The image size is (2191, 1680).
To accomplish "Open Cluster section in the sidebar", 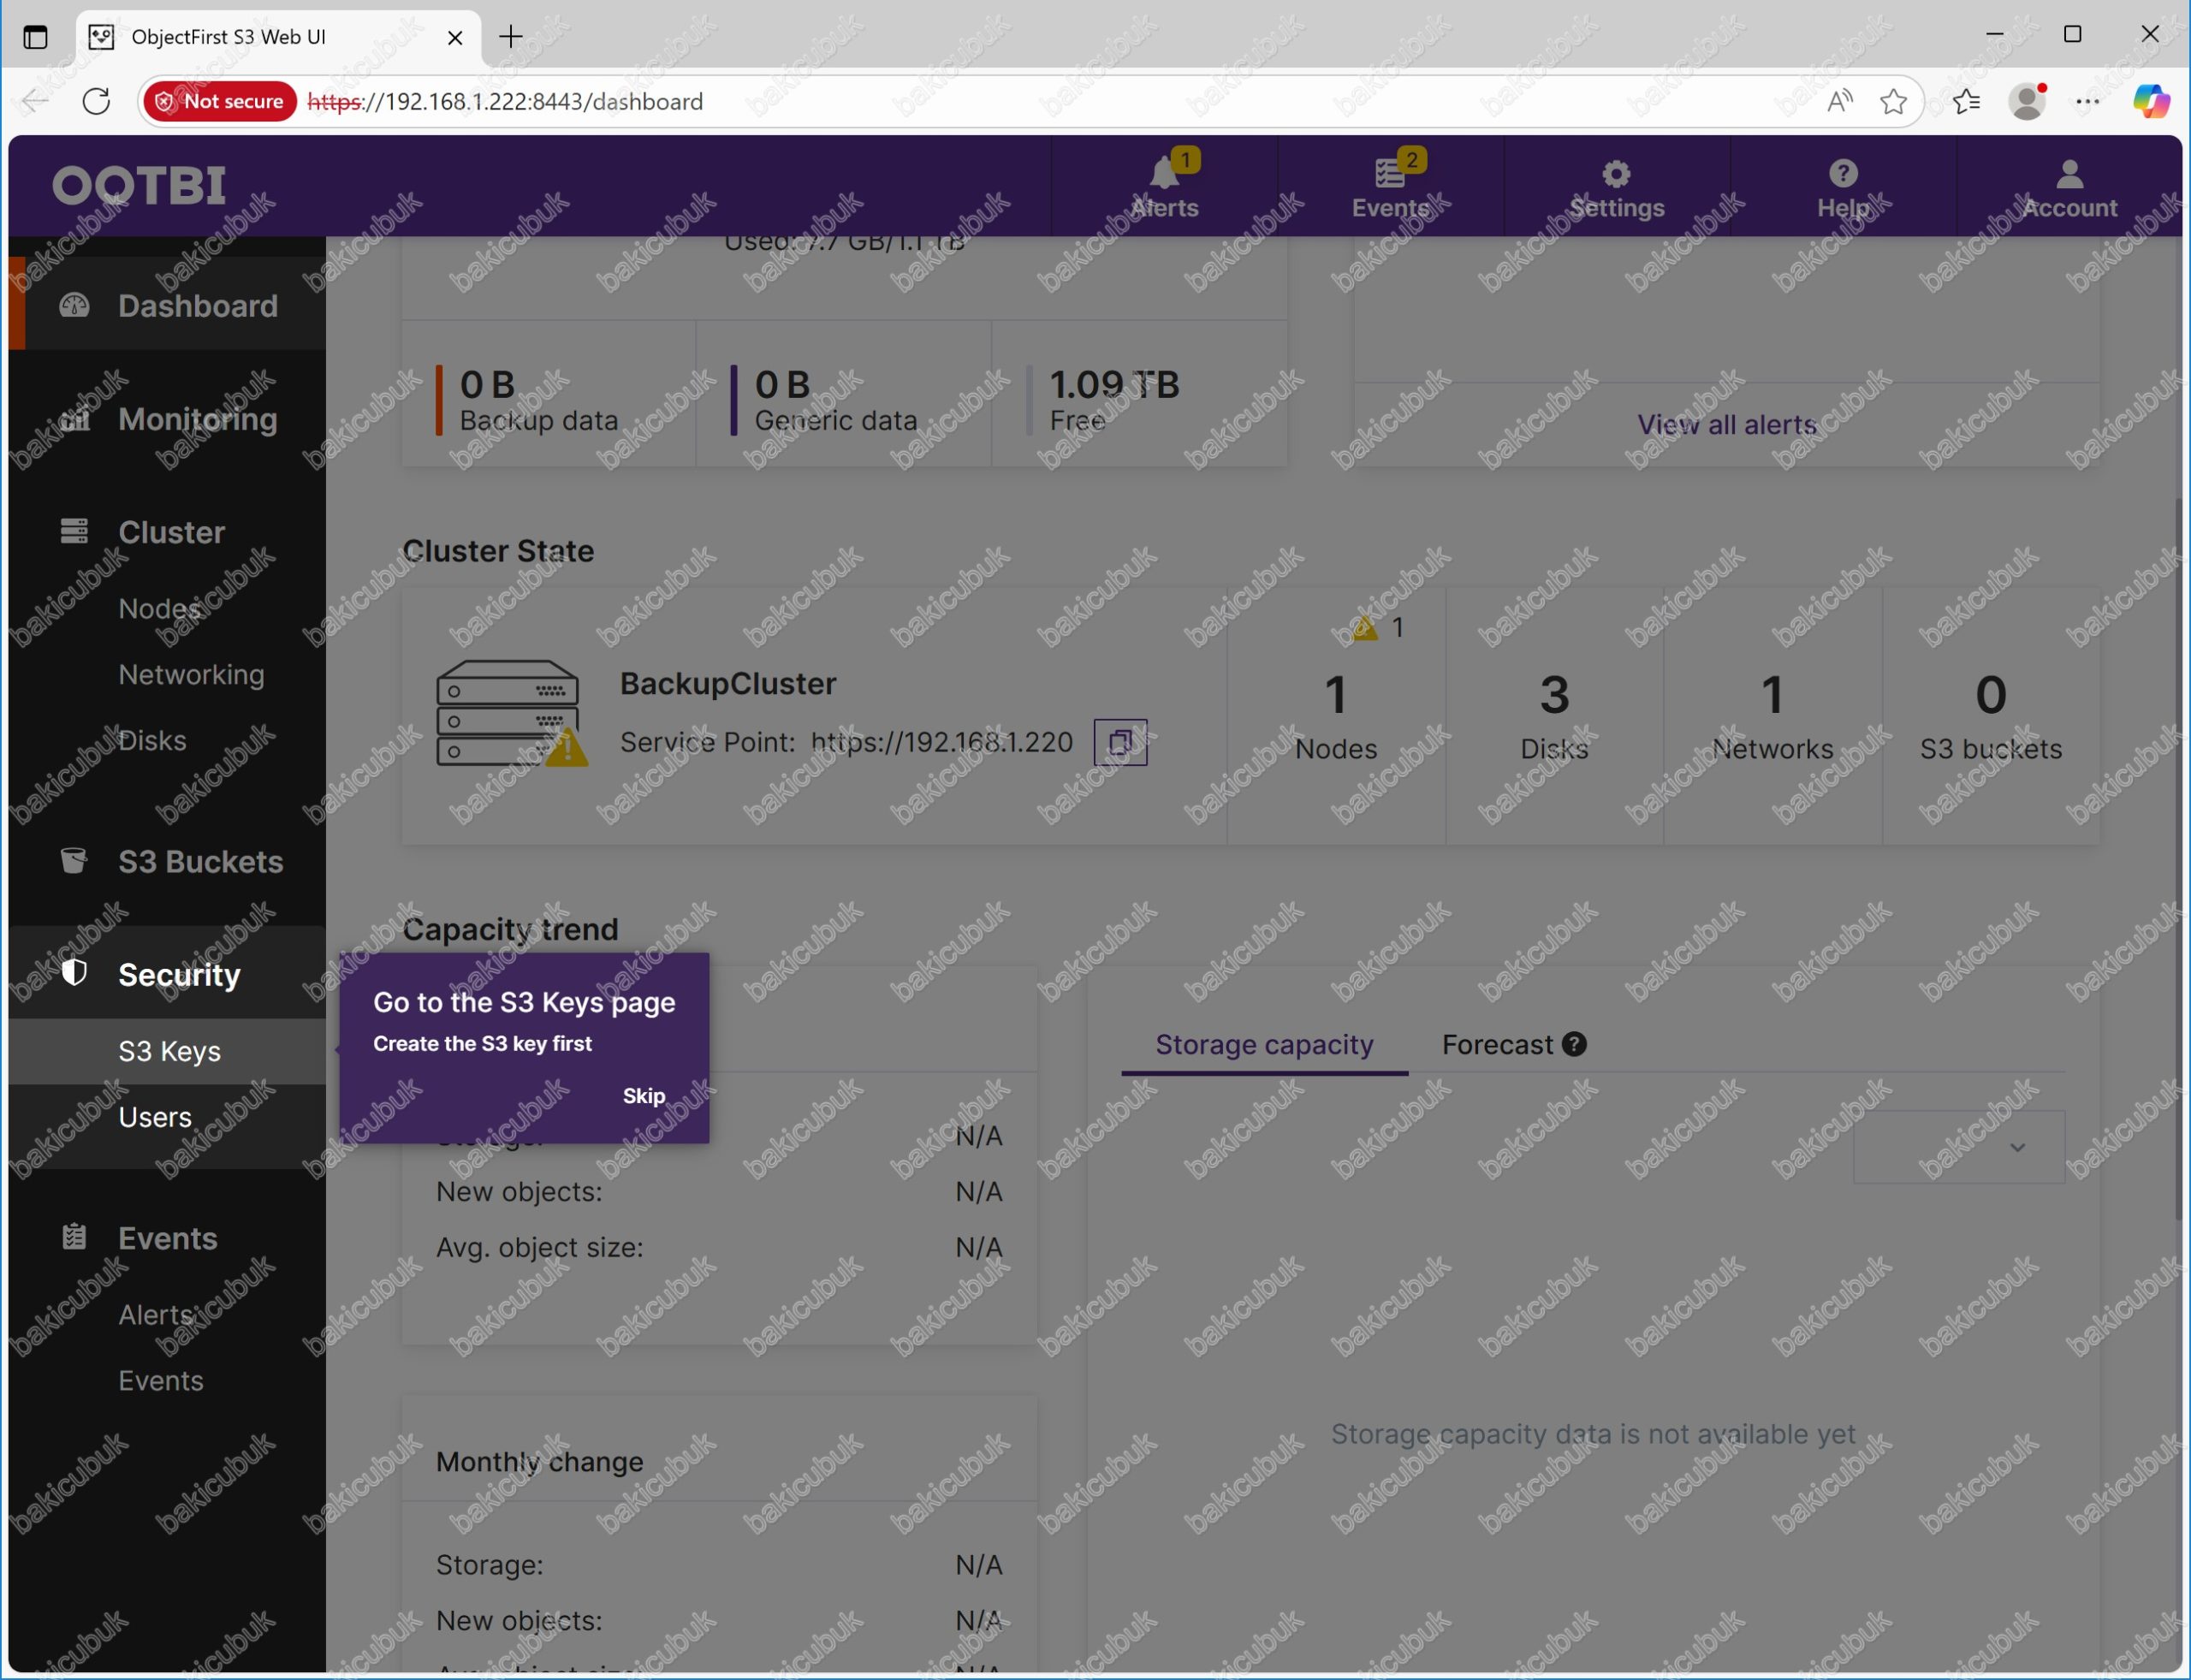I will point(168,532).
